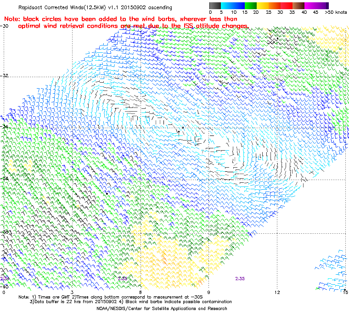This screenshot has height=316, width=349.
Task: Pick the orange 25-30 knots legend segment
Action: 275,6
